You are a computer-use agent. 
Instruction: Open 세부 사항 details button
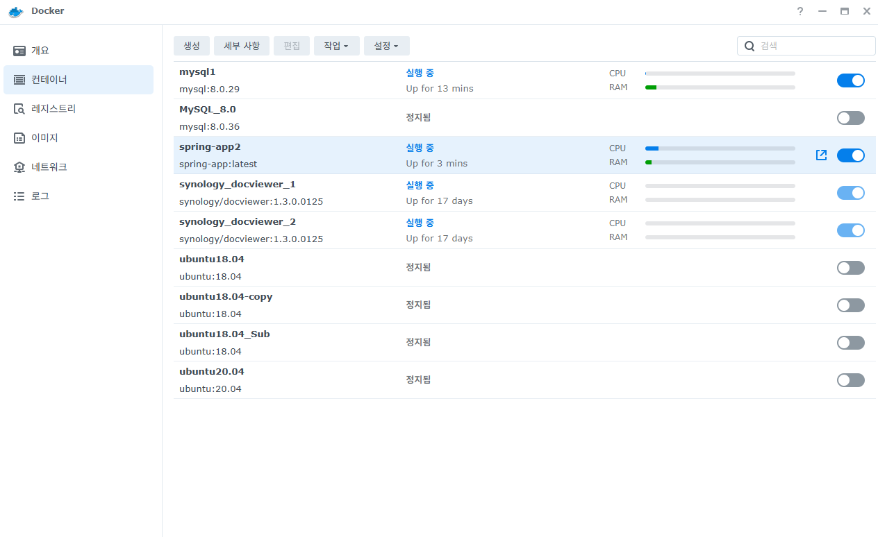(x=242, y=46)
